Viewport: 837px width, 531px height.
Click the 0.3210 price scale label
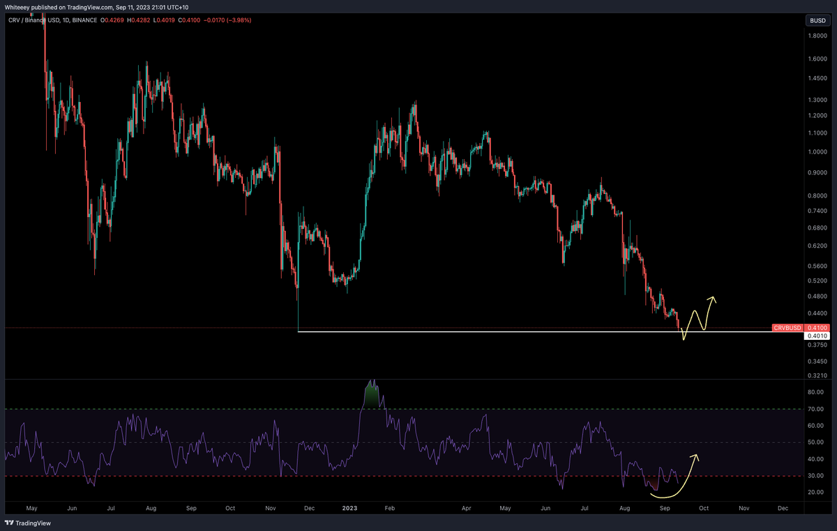tap(817, 375)
